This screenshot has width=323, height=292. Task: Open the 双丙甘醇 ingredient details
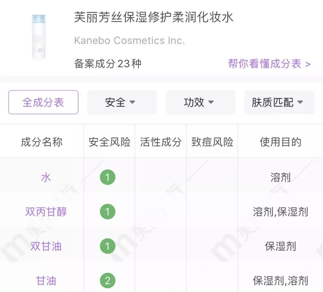pyautogui.click(x=45, y=212)
